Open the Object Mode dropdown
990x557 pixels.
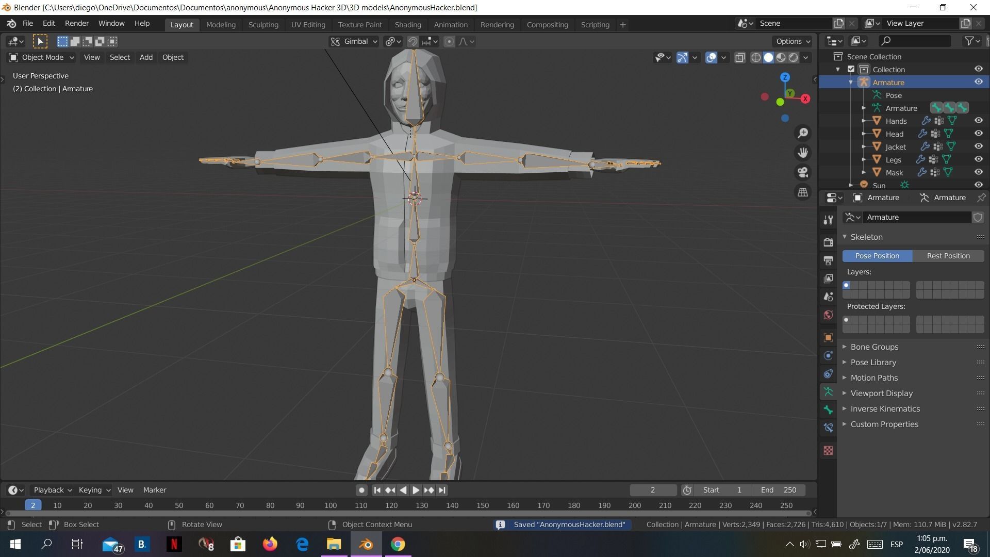click(x=42, y=57)
